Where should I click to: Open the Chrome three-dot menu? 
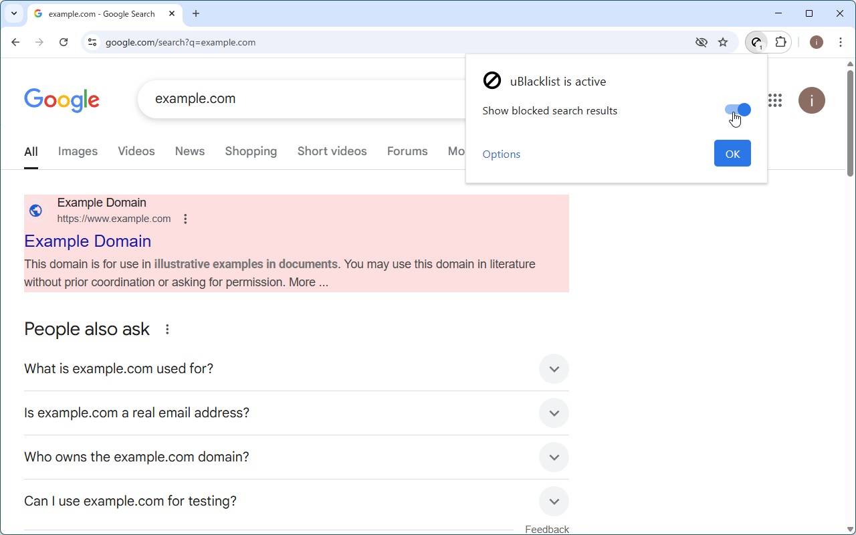pos(841,42)
